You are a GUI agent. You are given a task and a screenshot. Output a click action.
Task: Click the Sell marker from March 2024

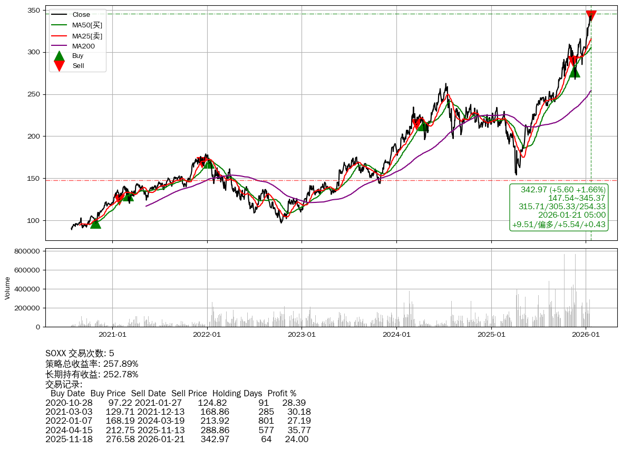coord(416,124)
